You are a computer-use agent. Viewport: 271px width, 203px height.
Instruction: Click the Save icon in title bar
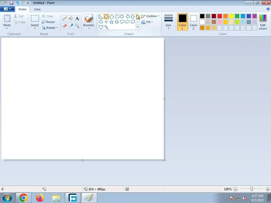click(x=11, y=3)
